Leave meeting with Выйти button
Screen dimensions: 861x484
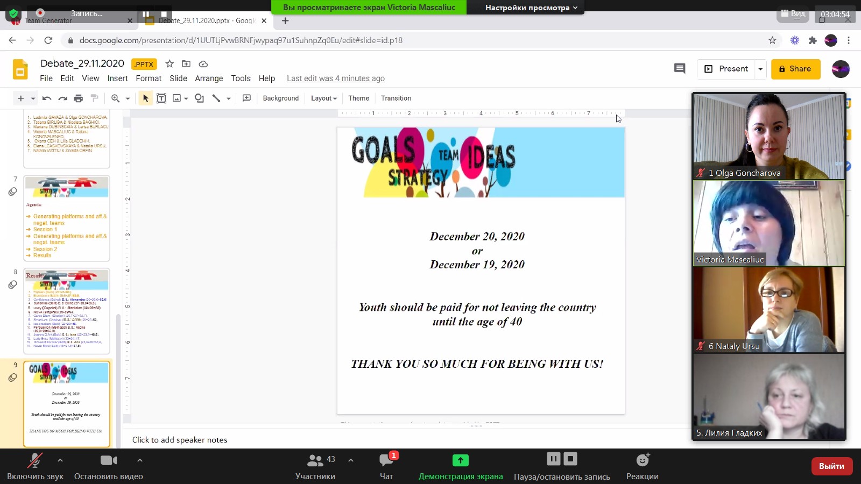(831, 466)
